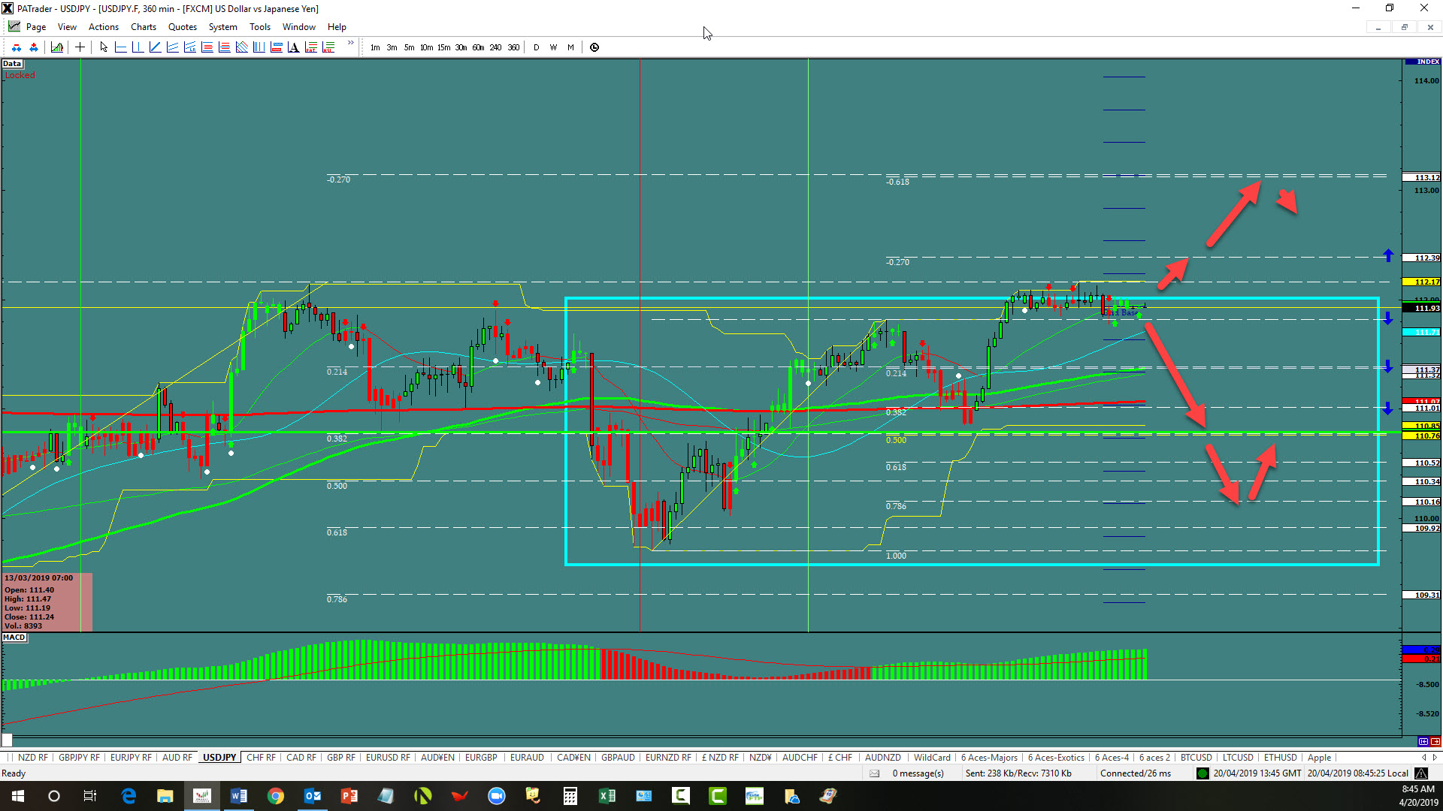
Task: Click the zoom-in chart icon in toolbar
Action: (34, 47)
